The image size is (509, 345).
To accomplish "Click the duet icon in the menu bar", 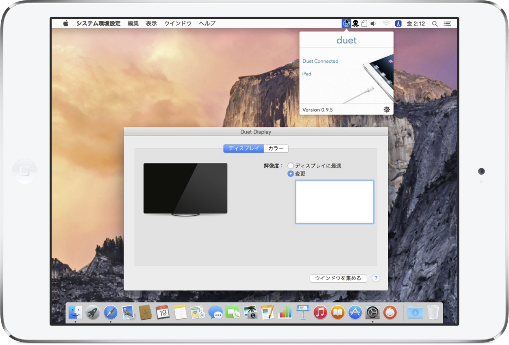I will click(x=346, y=24).
